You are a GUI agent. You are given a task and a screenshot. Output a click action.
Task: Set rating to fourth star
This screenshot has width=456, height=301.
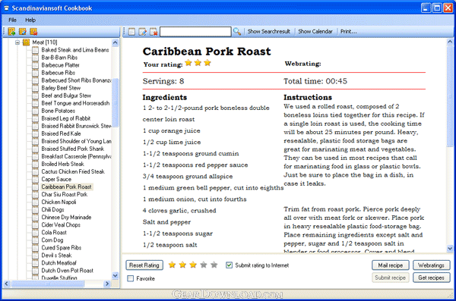click(204, 265)
